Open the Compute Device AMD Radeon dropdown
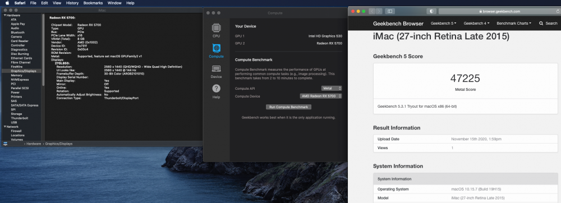The width and height of the screenshot is (561, 203). (320, 96)
